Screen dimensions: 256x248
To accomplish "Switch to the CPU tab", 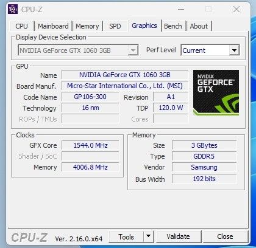I will click(x=21, y=26).
